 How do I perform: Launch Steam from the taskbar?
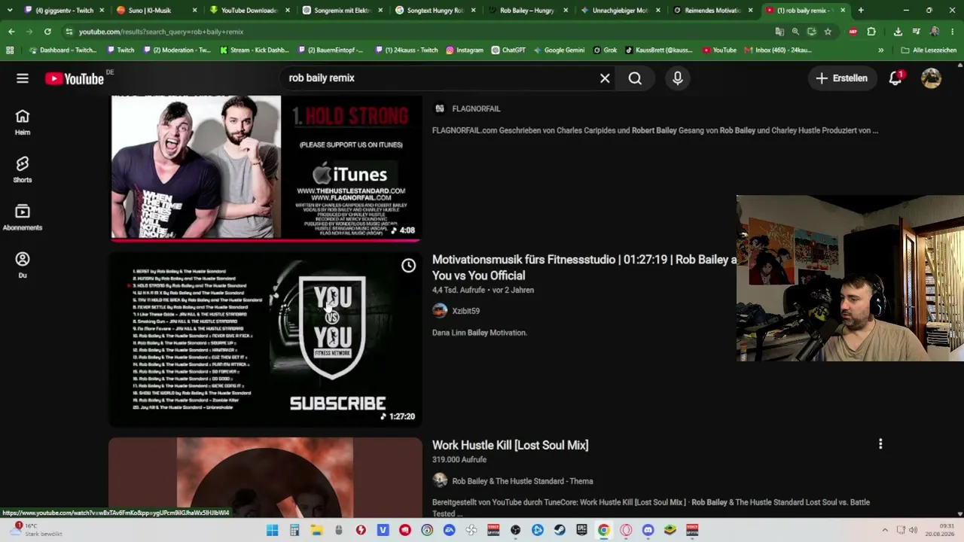tap(560, 530)
